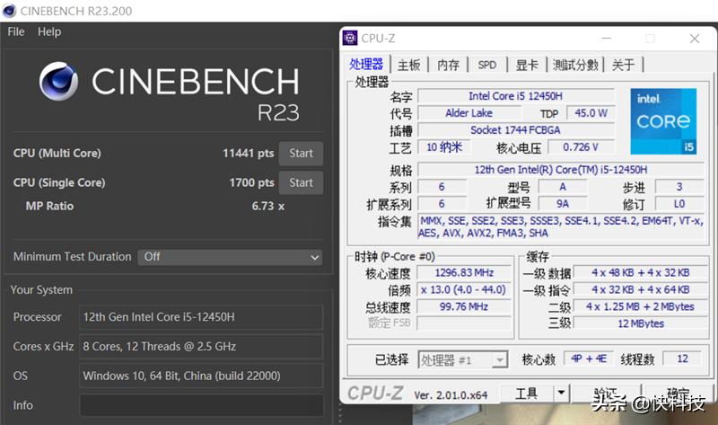Click the Cores x GHz field
The height and width of the screenshot is (425, 718).
click(201, 346)
